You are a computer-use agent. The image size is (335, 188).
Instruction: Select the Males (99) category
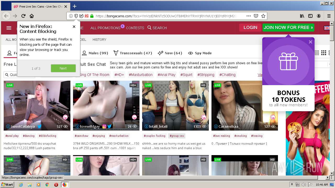95,53
